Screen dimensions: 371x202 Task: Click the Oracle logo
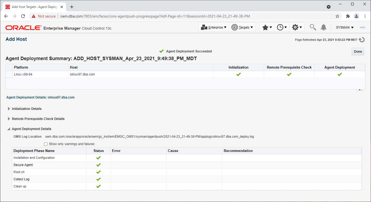tap(23, 28)
